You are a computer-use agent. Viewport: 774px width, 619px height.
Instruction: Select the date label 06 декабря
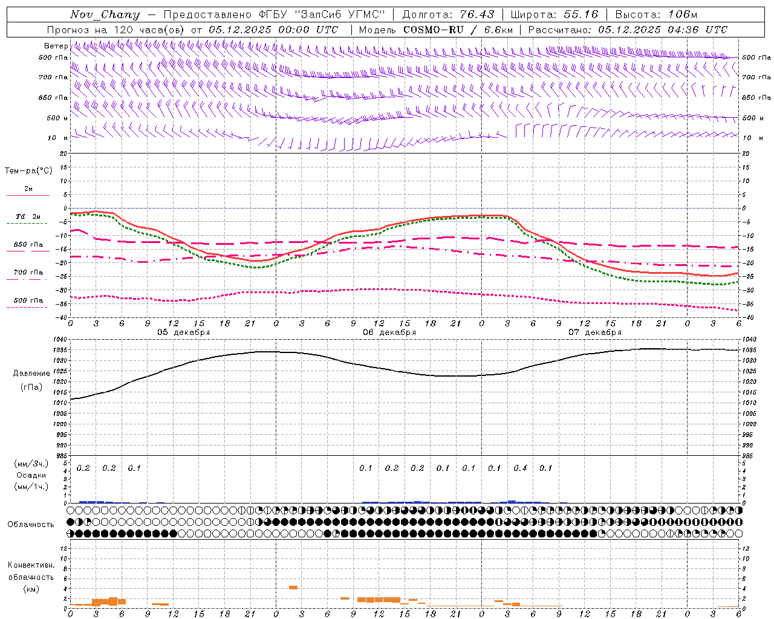pyautogui.click(x=389, y=332)
